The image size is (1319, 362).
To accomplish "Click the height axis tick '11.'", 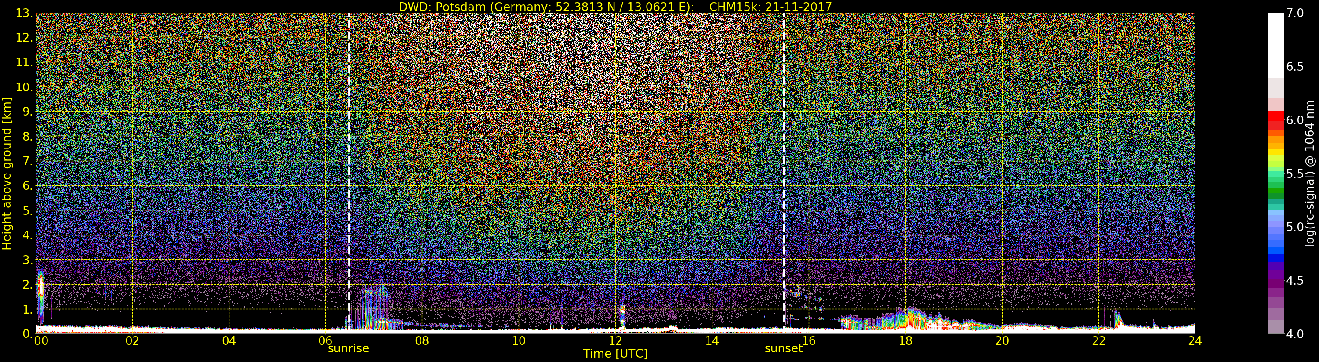I will click(x=24, y=62).
